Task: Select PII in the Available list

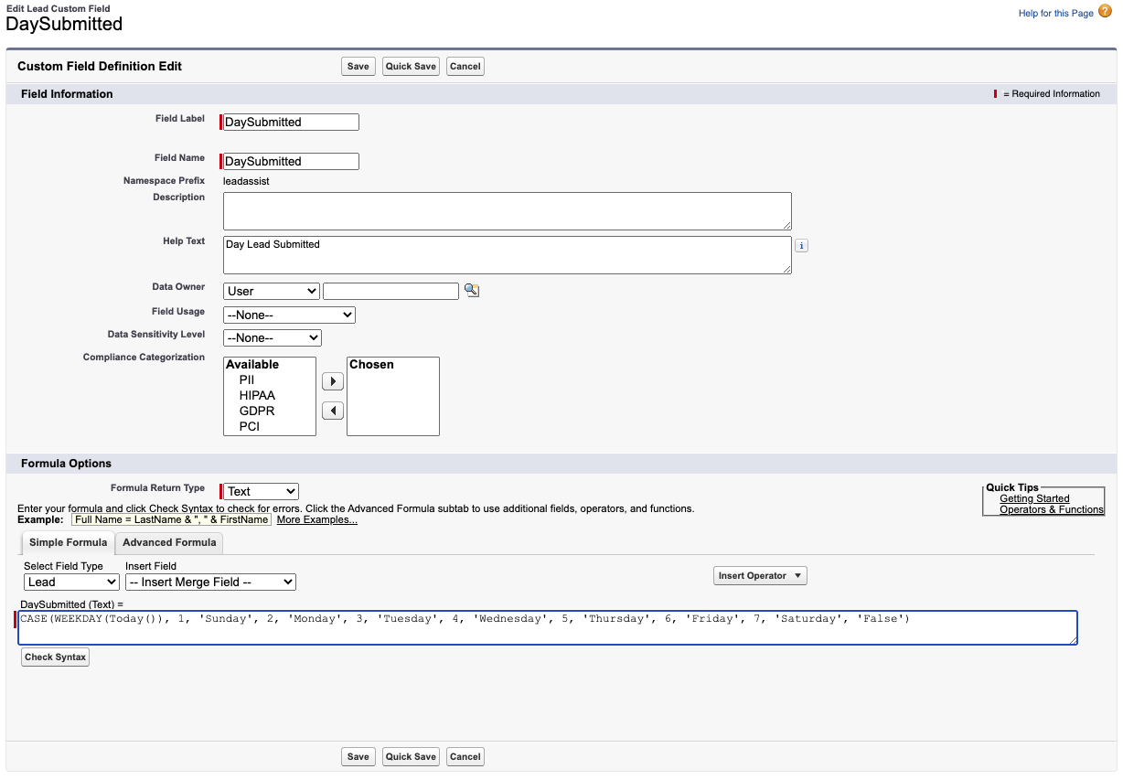Action: 247,379
